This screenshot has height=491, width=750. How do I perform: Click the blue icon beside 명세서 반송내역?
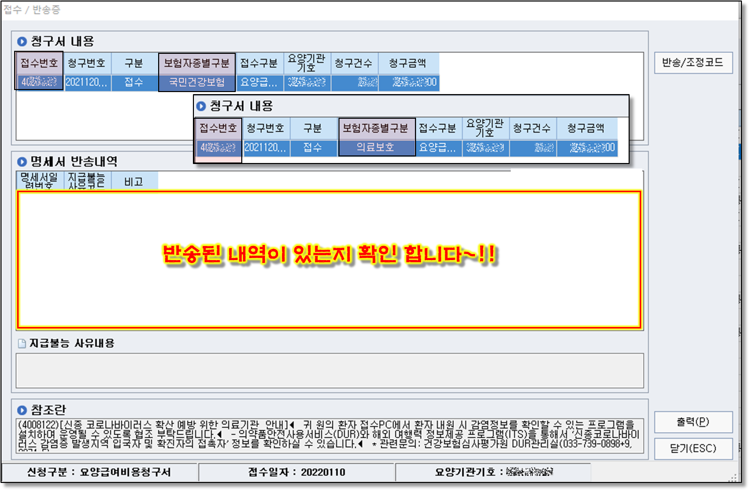(x=22, y=162)
